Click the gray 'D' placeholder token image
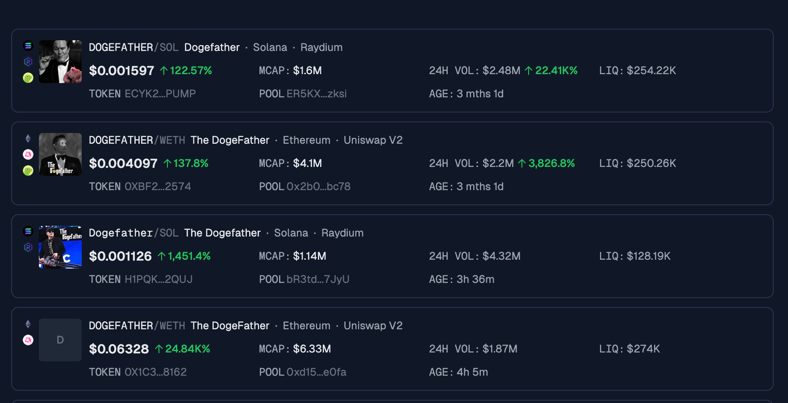788x403 pixels. click(x=60, y=340)
